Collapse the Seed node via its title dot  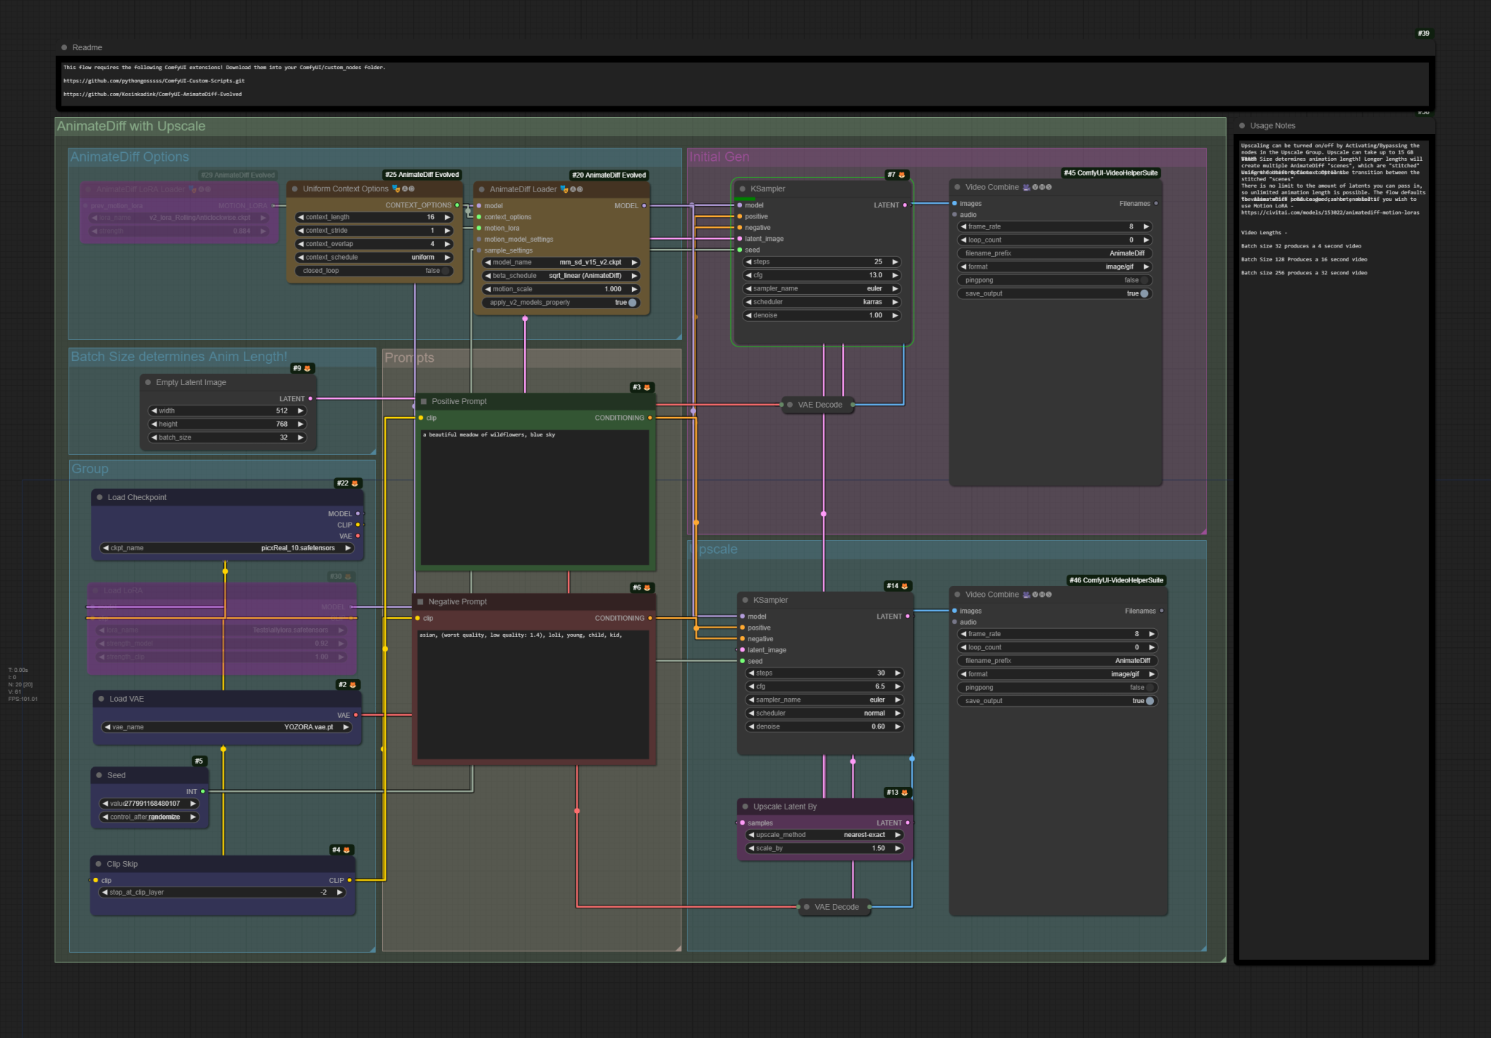(100, 775)
